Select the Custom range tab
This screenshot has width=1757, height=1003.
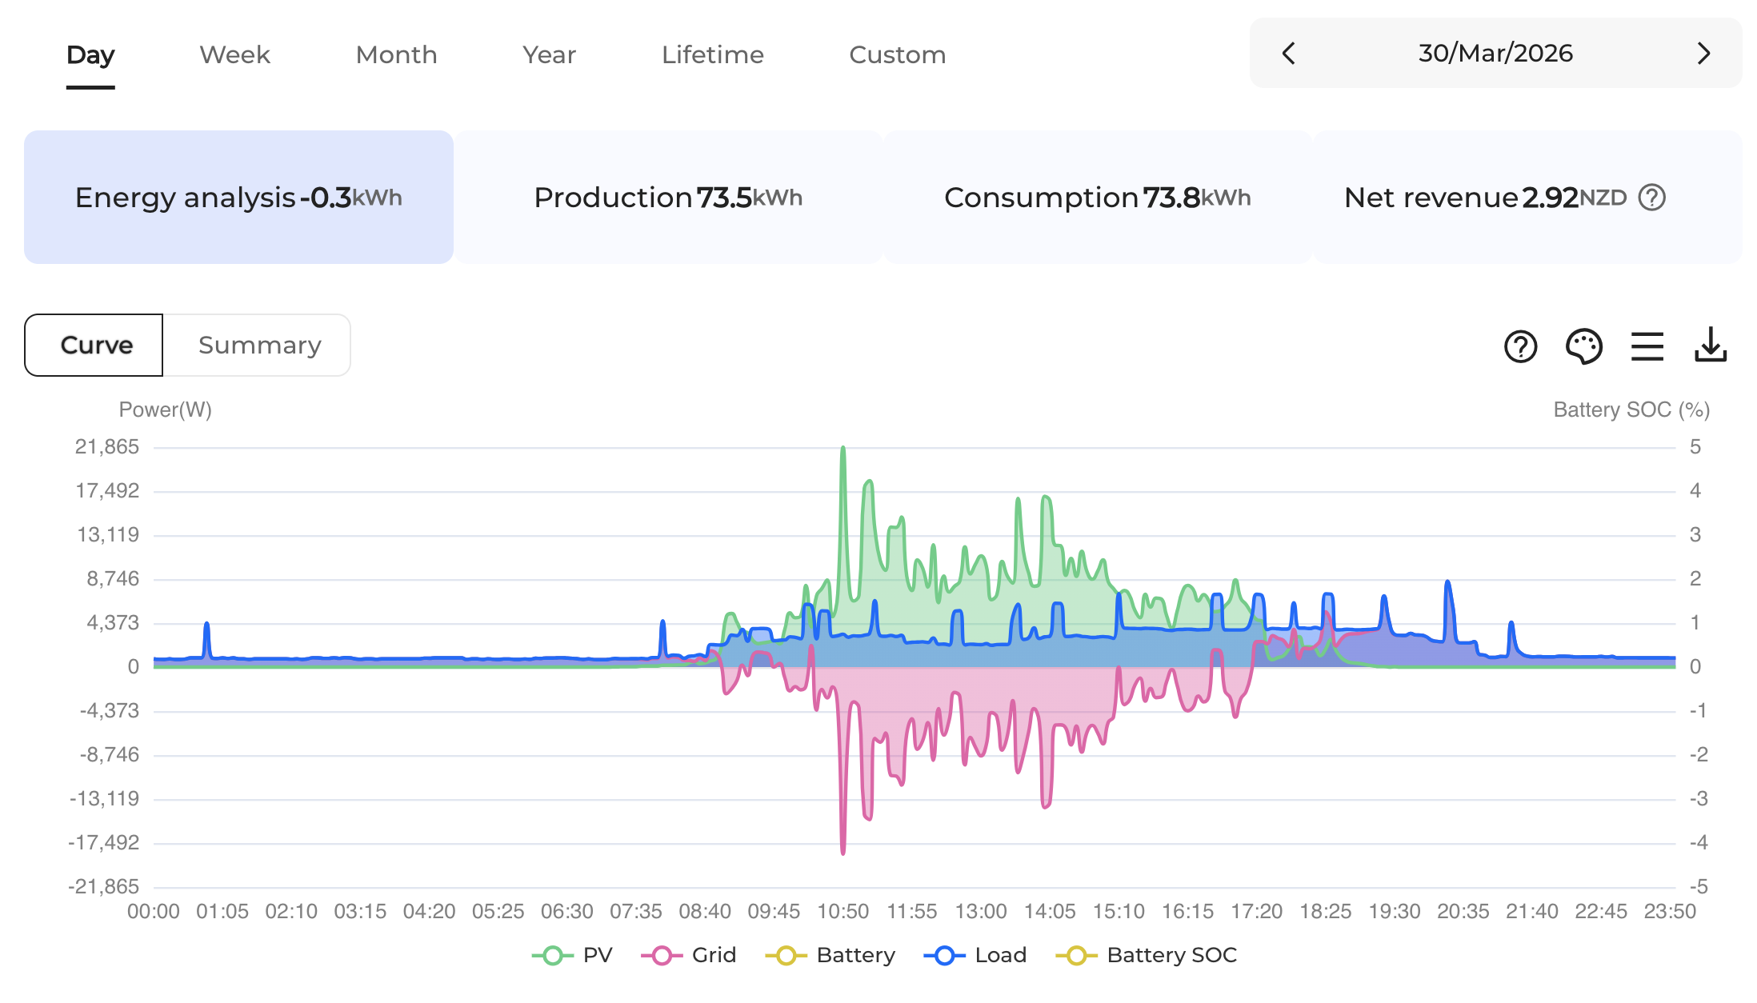click(x=897, y=54)
